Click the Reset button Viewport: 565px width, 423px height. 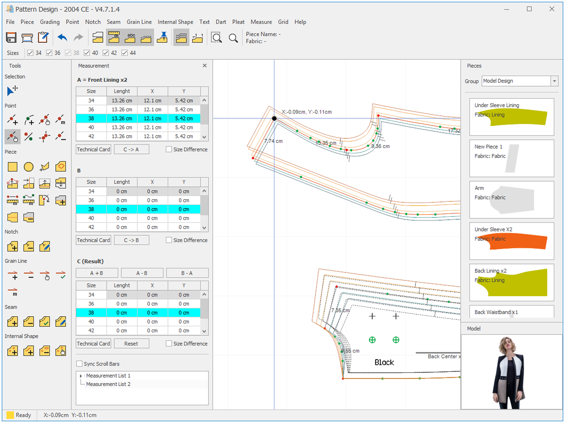click(131, 344)
